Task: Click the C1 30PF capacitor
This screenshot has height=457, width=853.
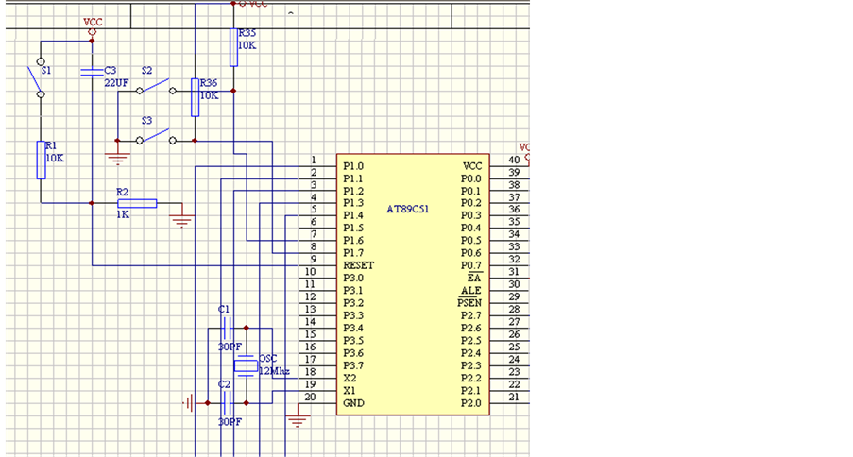Action: pyautogui.click(x=226, y=328)
